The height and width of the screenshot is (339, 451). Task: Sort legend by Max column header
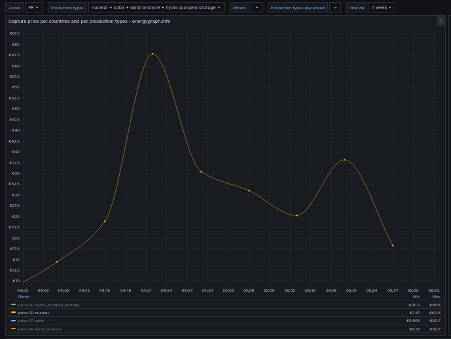tap(436, 296)
